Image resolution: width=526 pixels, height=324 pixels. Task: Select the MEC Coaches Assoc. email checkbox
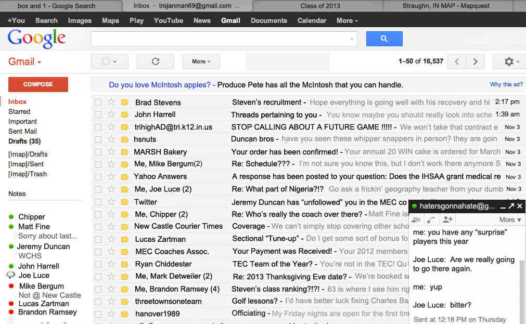pyautogui.click(x=98, y=252)
